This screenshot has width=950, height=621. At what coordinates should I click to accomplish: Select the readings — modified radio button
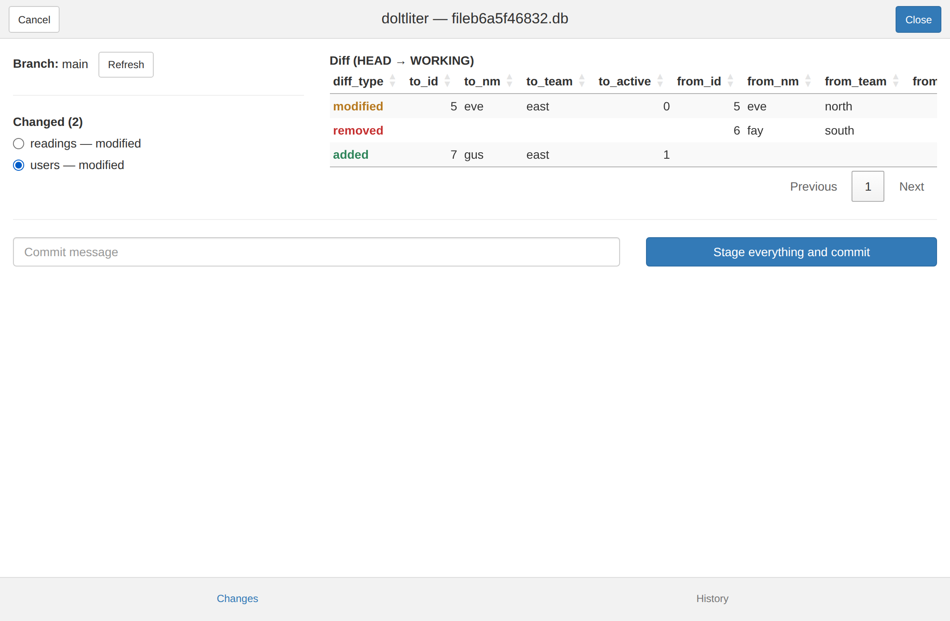click(x=19, y=144)
